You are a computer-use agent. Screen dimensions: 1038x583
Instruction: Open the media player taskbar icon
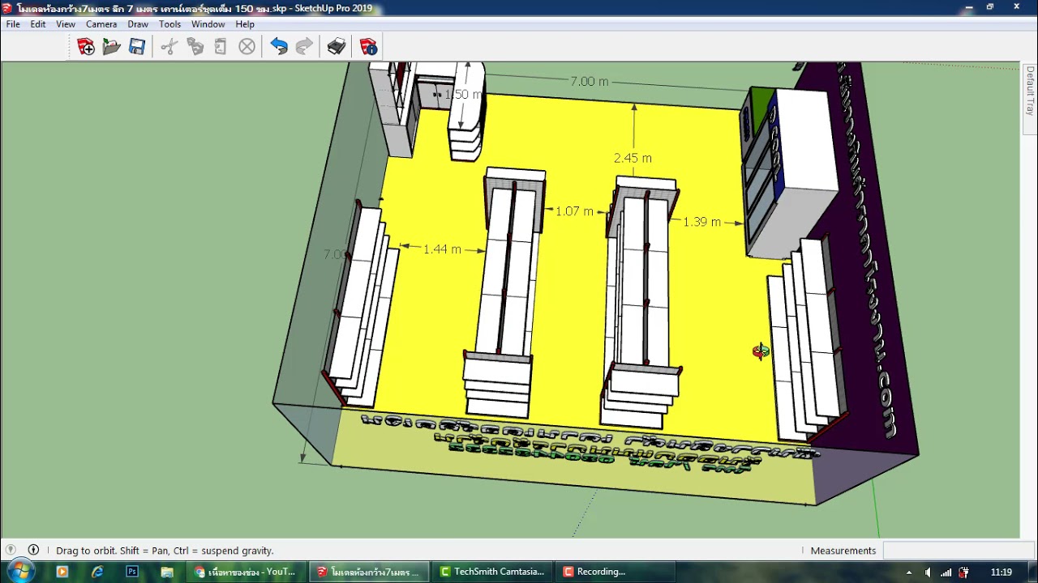pyautogui.click(x=62, y=572)
